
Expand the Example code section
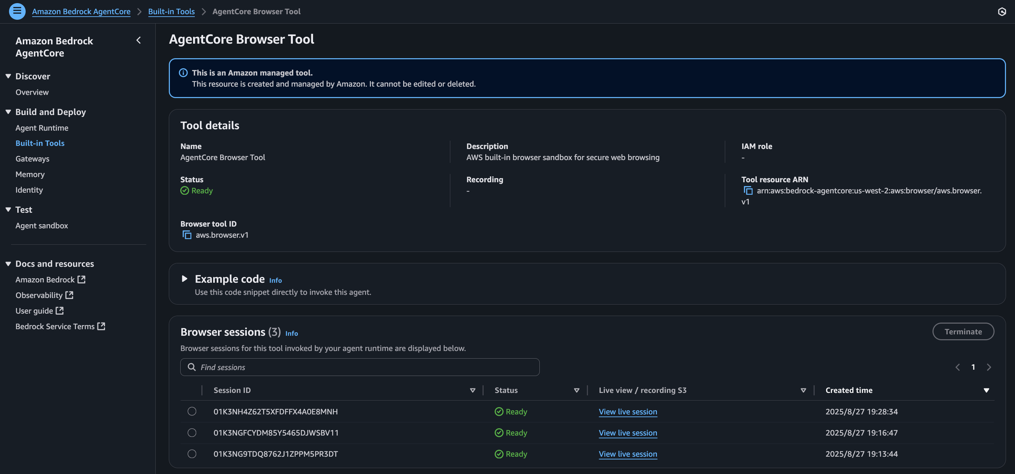(x=184, y=279)
